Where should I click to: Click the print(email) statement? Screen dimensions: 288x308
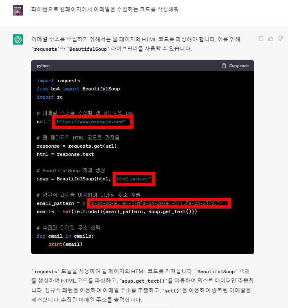[x=65, y=244]
